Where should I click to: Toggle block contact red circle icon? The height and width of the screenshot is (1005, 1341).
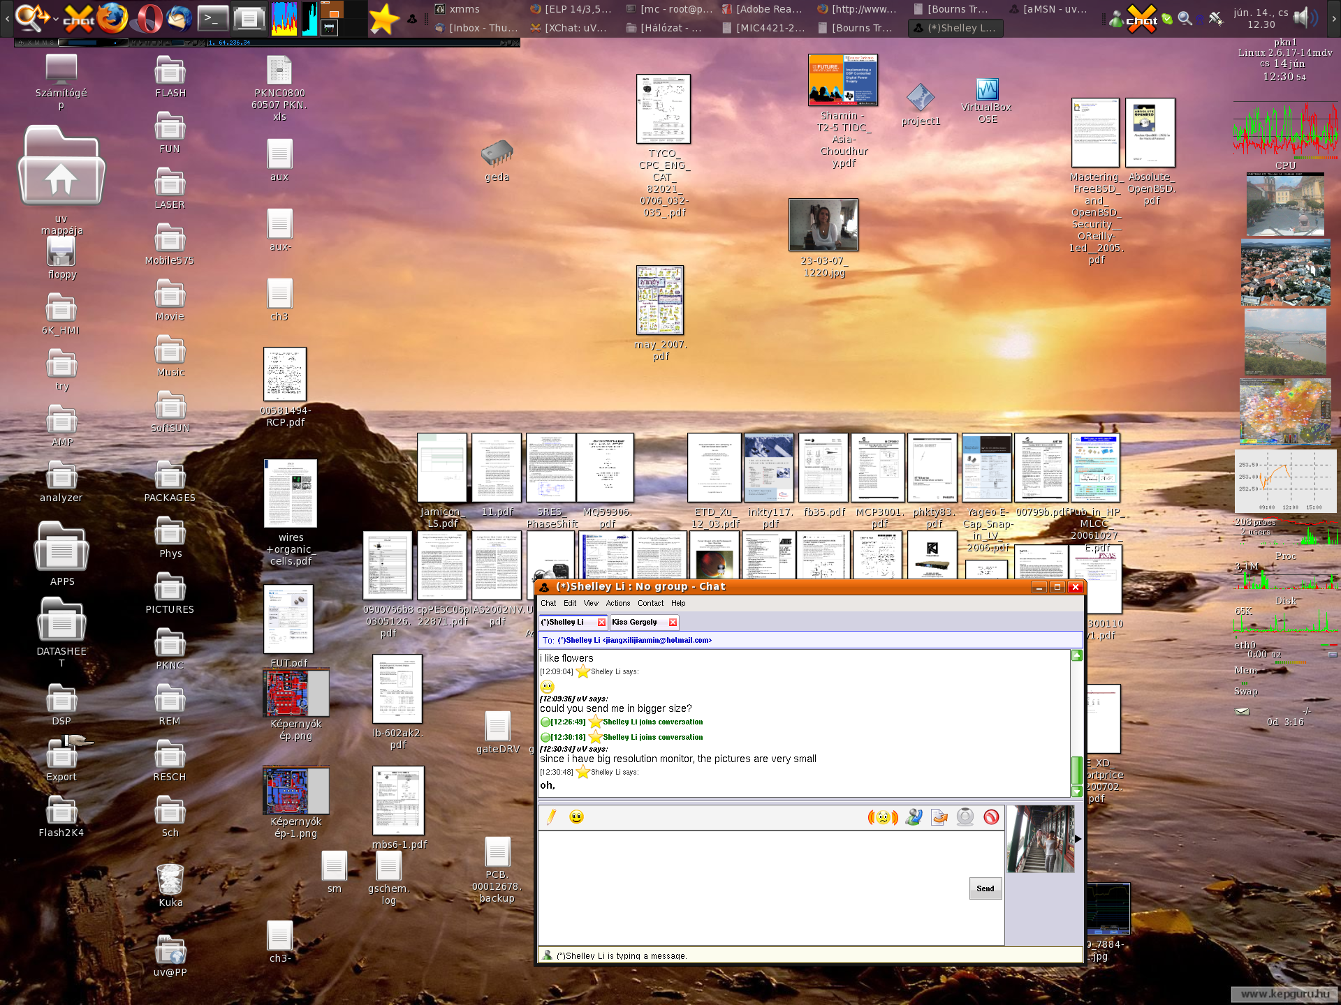(x=991, y=817)
